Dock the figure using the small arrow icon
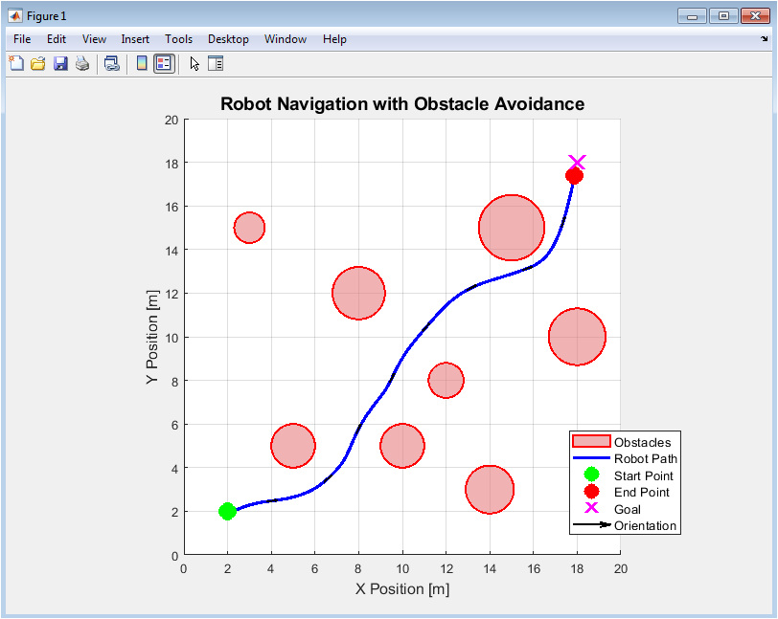This screenshot has height=619, width=778. click(x=765, y=39)
